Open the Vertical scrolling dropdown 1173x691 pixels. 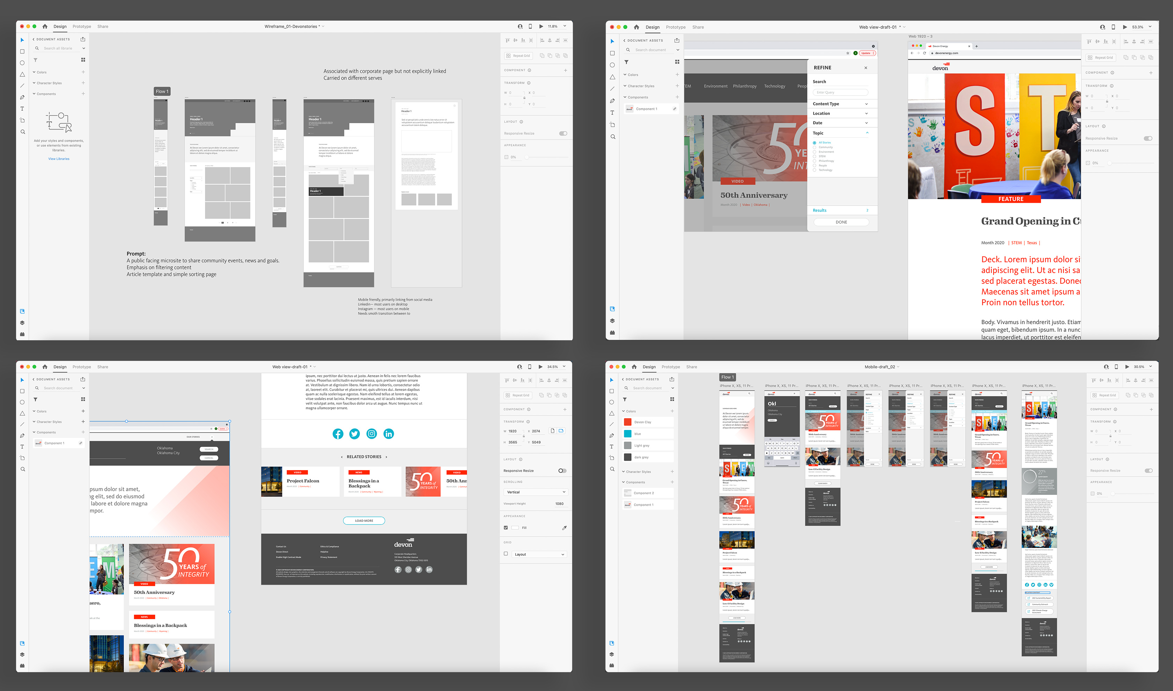(x=535, y=492)
